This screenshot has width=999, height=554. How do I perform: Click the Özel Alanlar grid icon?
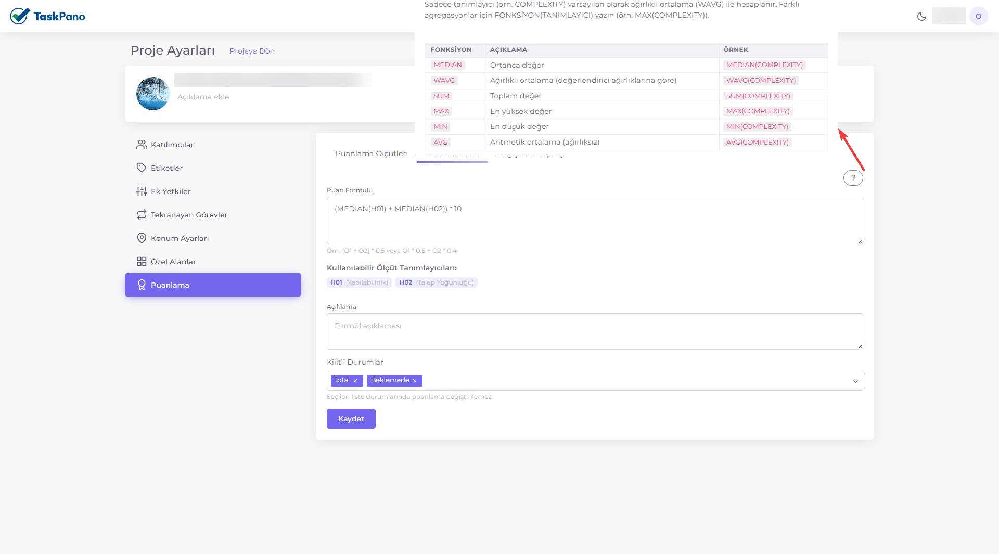tap(141, 262)
